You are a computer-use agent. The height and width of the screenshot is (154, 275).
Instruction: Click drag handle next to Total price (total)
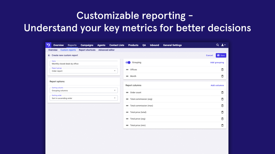127,112
